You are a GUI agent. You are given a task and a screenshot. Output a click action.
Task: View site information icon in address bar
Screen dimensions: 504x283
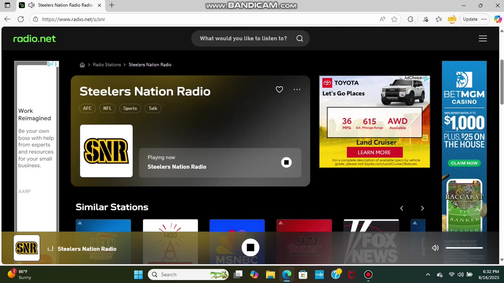click(35, 19)
